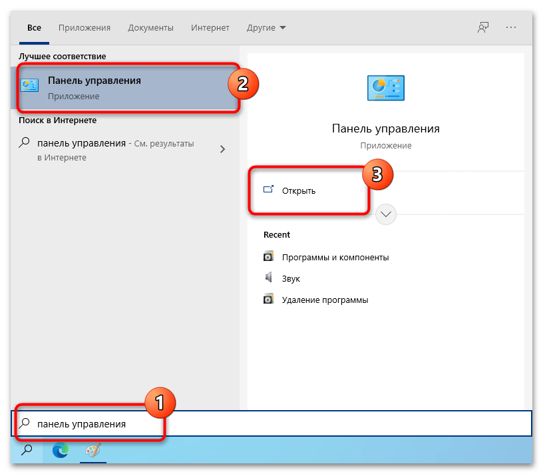Click Открыть to open Control Panel
This screenshot has width=543, height=474.
pos(299,191)
